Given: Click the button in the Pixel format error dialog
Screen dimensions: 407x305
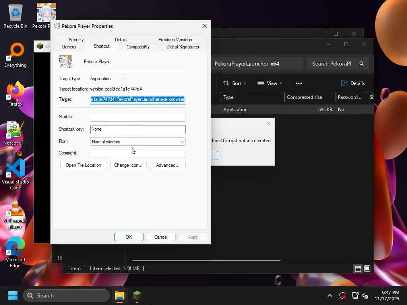Looking at the screenshot, I should [214, 155].
